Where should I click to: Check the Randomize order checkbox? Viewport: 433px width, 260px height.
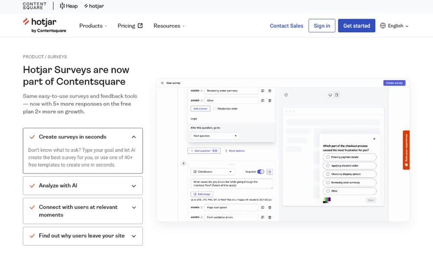click(215, 109)
